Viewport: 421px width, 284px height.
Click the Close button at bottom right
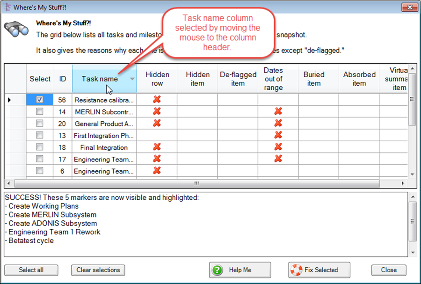[x=389, y=270]
